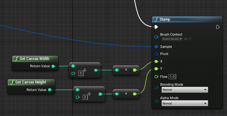This screenshot has width=227, height=116.
Task: Click the Stamp node output execution pin
Action: click(218, 27)
